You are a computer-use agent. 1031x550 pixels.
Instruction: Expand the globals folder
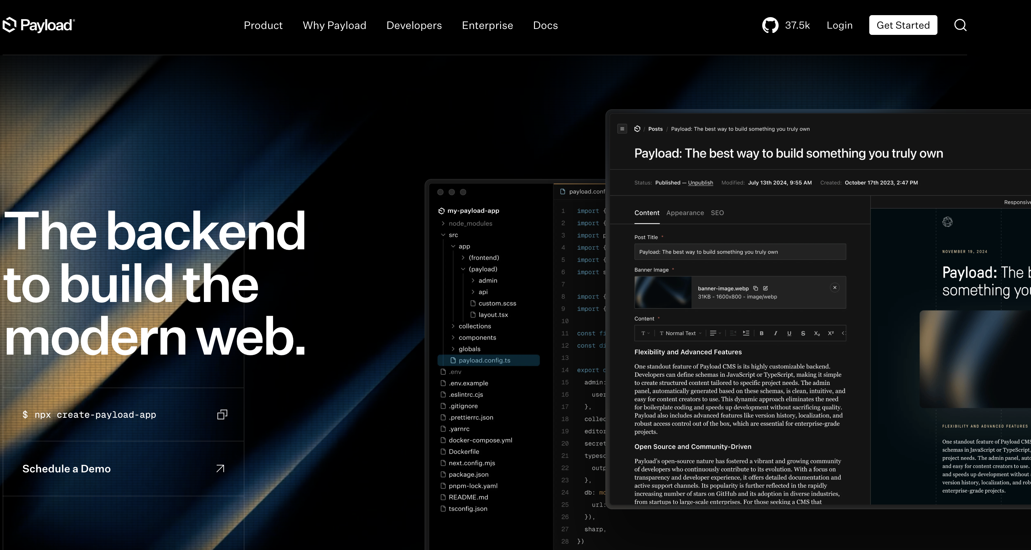pos(453,349)
